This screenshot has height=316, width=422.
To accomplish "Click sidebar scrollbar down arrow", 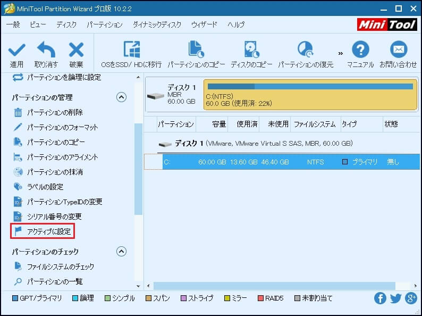I will tap(138, 286).
